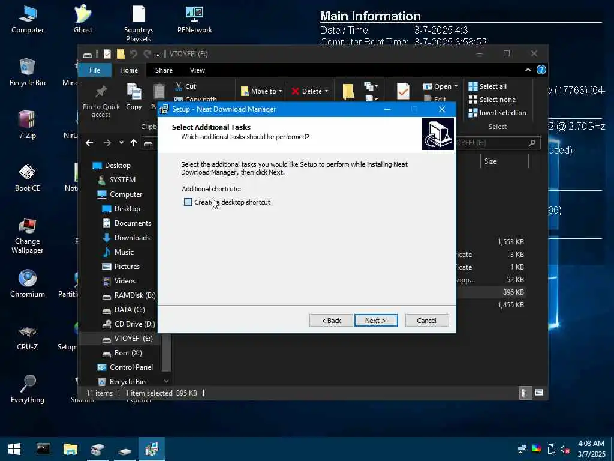Open Move to dropdown in ribbon
The image size is (614, 461).
pos(261,91)
